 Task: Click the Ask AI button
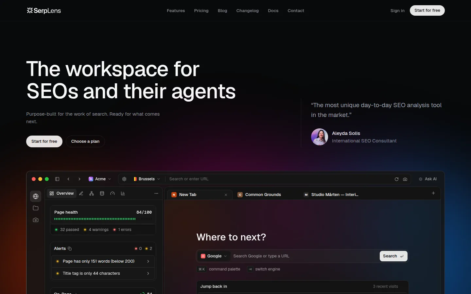tap(428, 179)
